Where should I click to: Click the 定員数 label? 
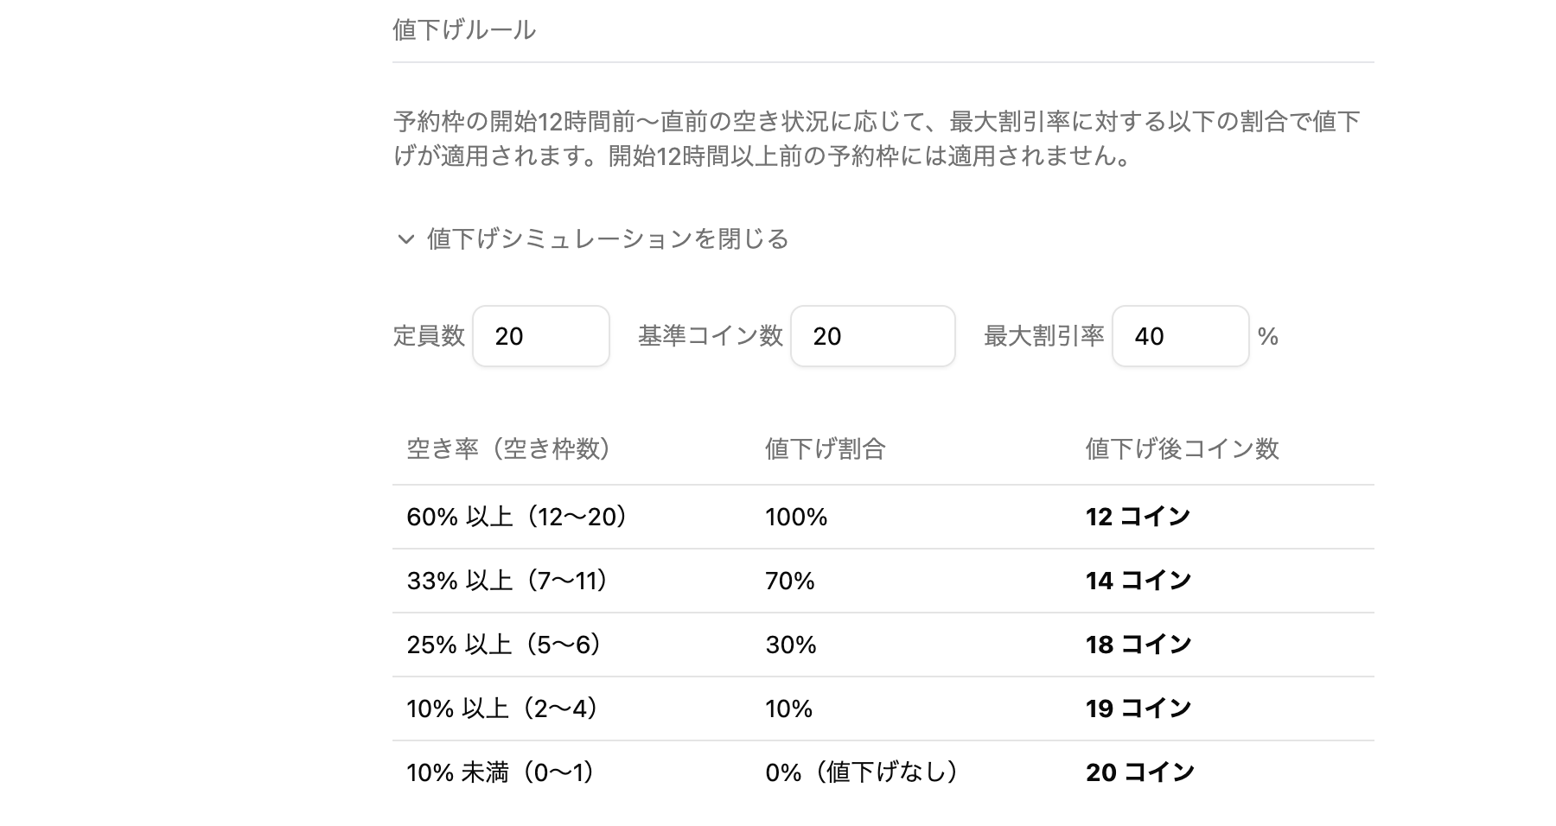(x=429, y=336)
